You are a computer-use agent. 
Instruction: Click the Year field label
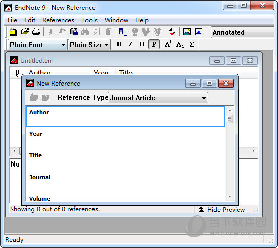click(x=36, y=134)
